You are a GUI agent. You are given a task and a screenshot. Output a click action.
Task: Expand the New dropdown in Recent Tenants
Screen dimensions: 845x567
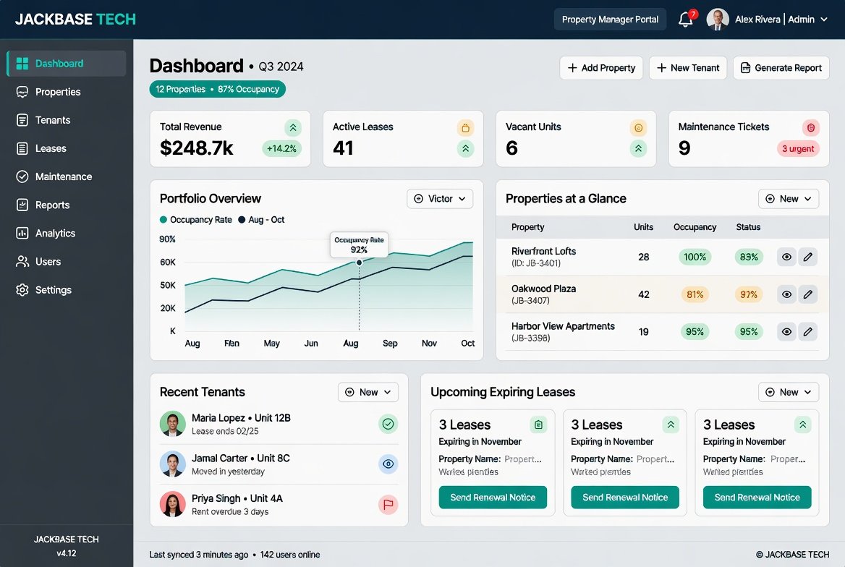pos(368,393)
